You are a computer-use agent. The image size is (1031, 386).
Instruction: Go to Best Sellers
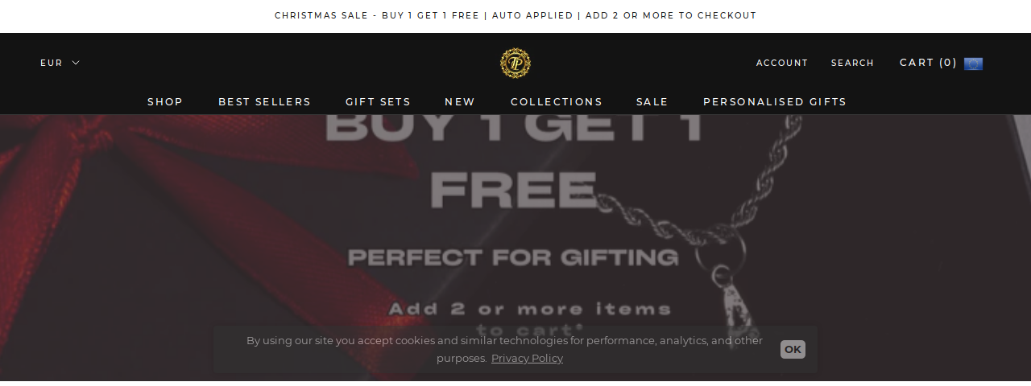(264, 101)
